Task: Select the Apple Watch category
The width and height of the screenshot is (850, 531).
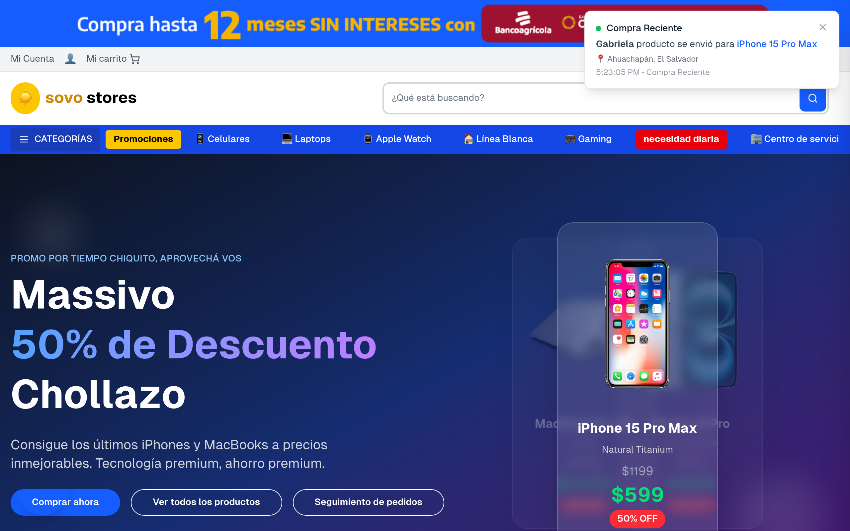Action: 397,139
